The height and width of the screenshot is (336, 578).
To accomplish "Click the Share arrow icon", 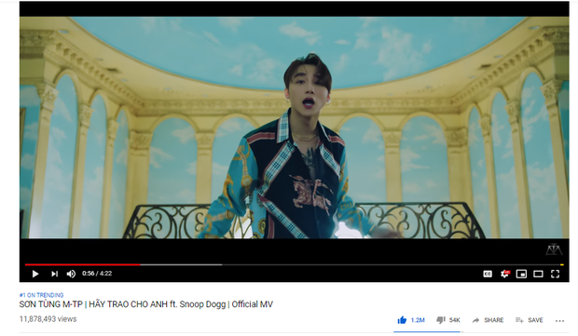I will 475,320.
